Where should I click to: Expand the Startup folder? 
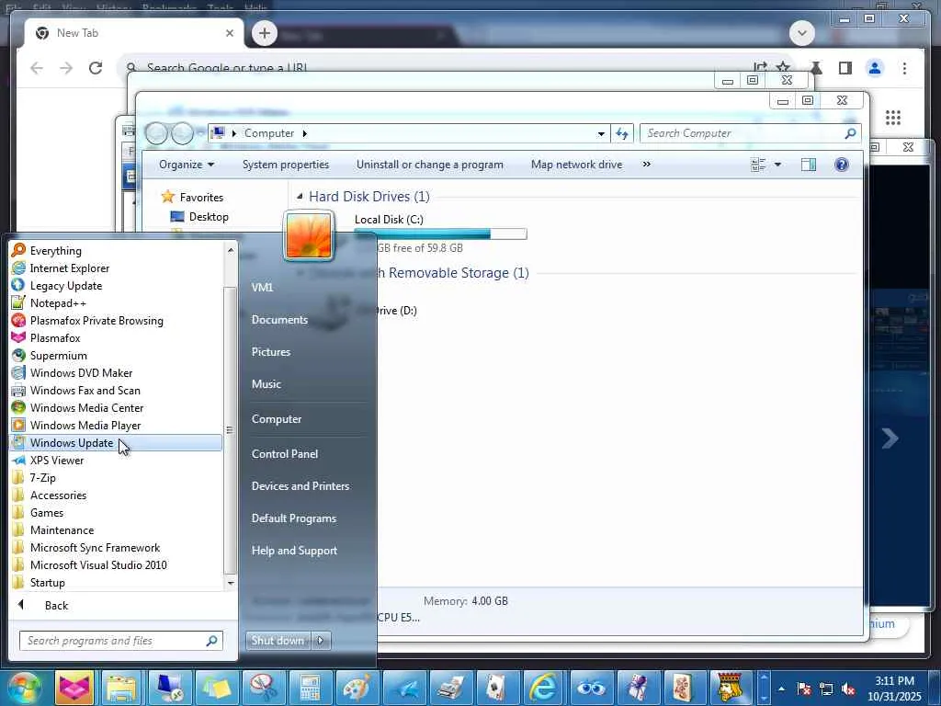[48, 582]
